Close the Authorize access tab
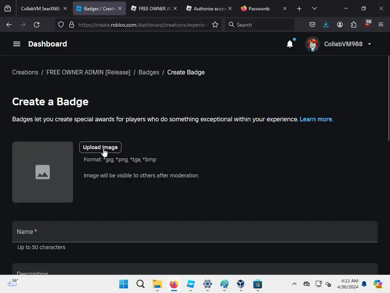The width and height of the screenshot is (390, 293). click(x=230, y=8)
